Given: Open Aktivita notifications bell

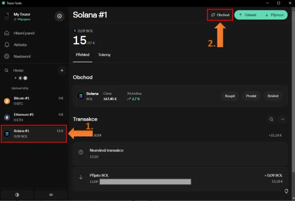Looking at the screenshot, I should pyautogui.click(x=20, y=45).
